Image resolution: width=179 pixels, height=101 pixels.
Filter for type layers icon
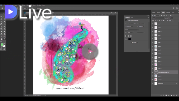166,15
